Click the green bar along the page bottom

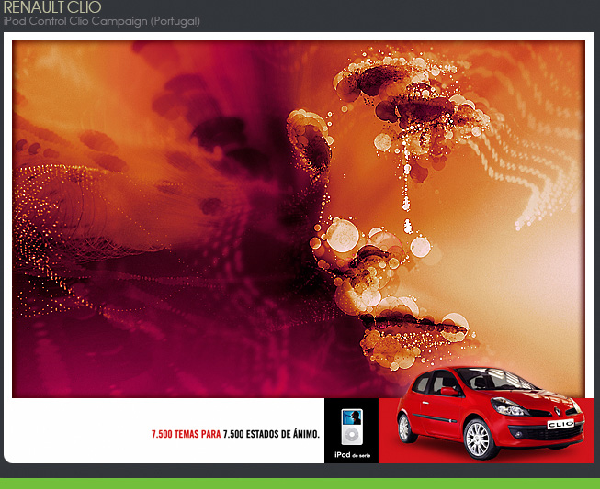[300, 483]
